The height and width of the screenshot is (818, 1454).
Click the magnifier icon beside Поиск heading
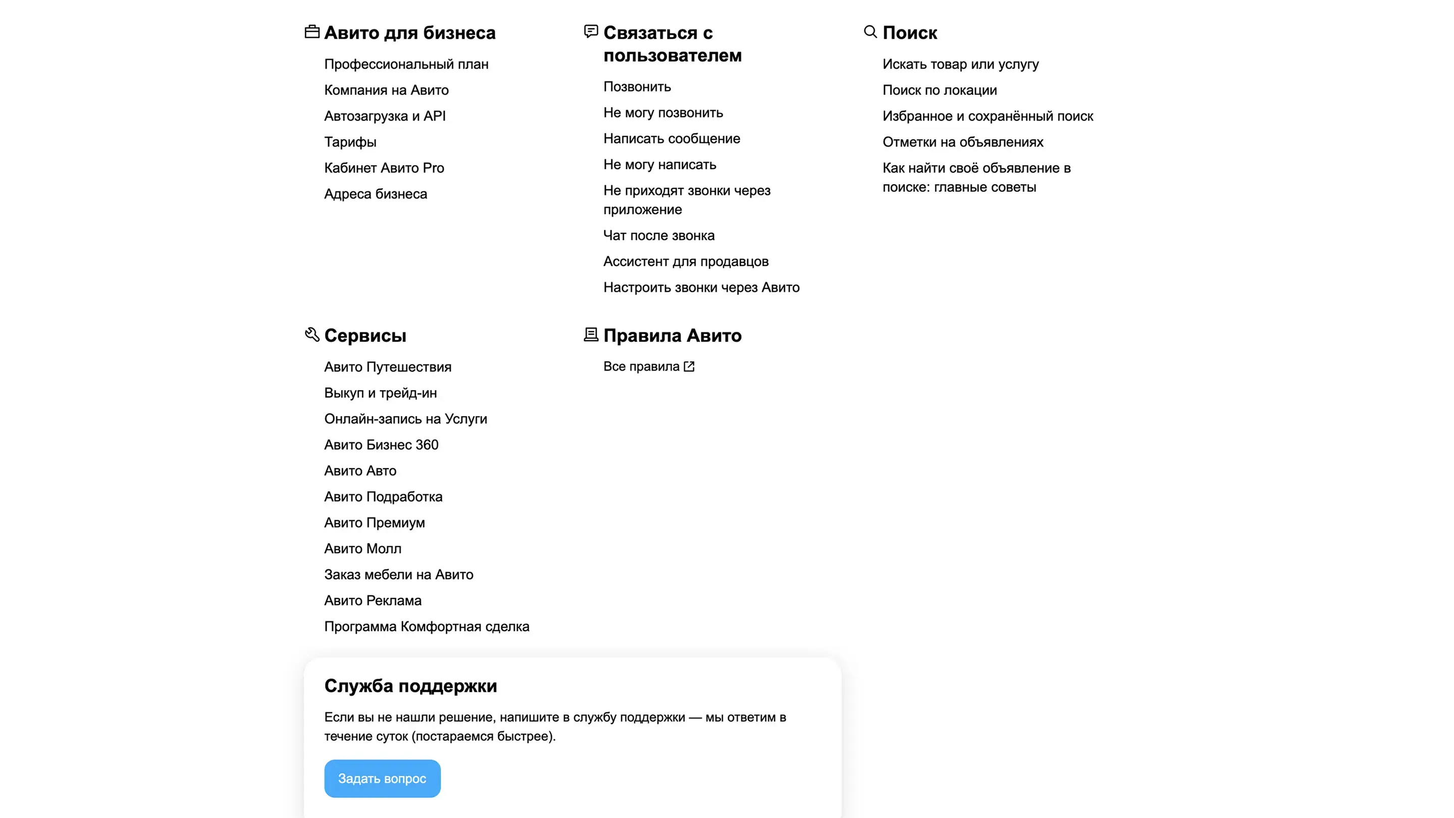[870, 32]
